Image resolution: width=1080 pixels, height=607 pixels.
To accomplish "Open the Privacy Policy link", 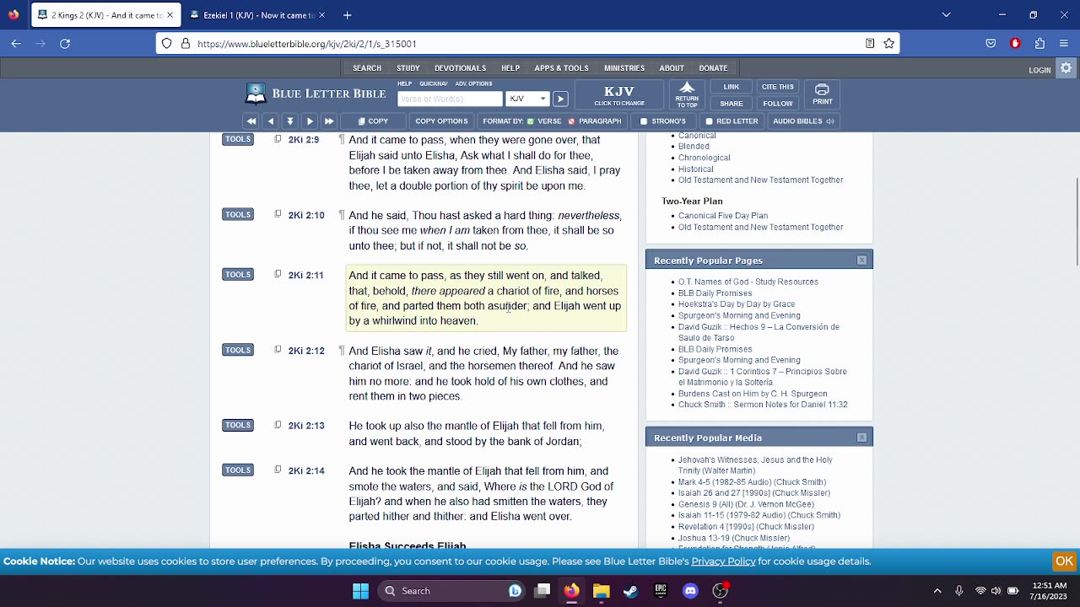I will [x=723, y=561].
